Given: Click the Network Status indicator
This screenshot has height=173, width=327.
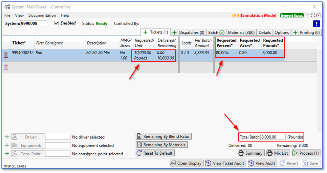Looking at the screenshot, I should click(292, 15).
